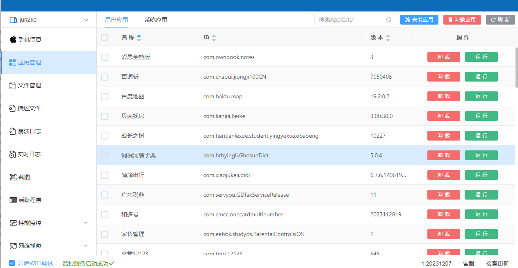Sort by 版本 using the arrow icon
Viewport: 518px width, 268px height.
388,38
